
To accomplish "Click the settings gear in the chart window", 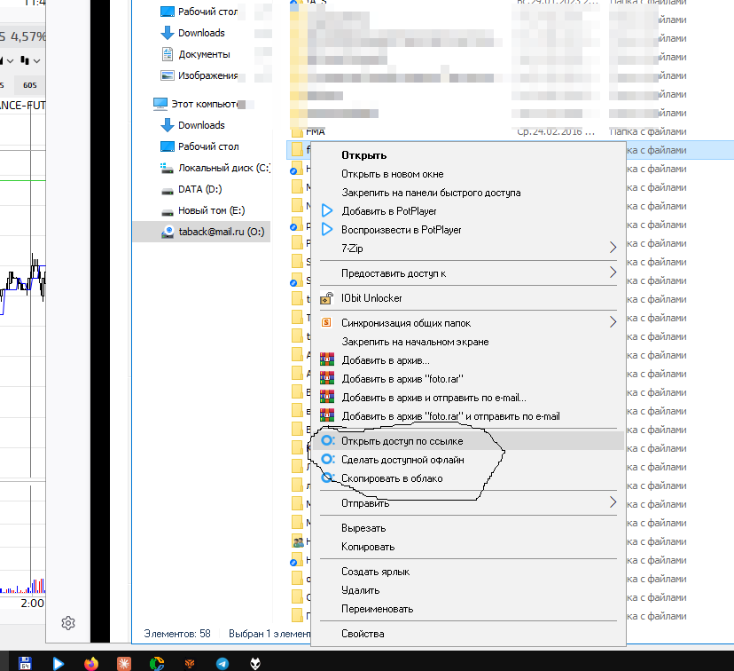I will [x=68, y=623].
